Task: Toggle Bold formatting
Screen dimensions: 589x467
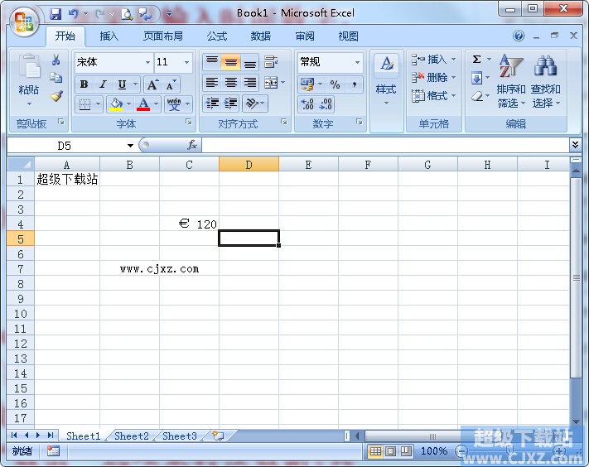Action: coord(84,84)
